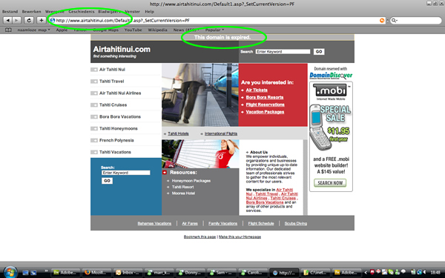This screenshot has width=445, height=278.
Task: Click the volume speaker tray icon
Action: click(424, 272)
